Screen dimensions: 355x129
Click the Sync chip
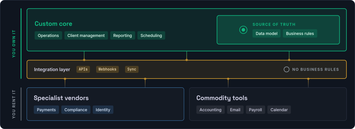132,69
